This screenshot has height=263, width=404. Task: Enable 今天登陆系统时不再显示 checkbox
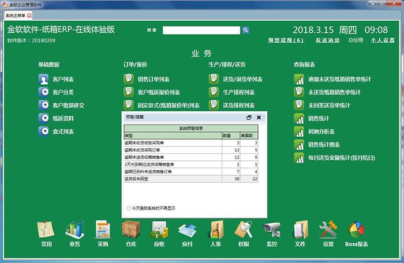click(128, 208)
